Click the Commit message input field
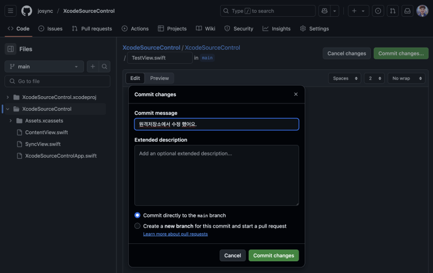Image resolution: width=433 pixels, height=273 pixels. [x=216, y=124]
